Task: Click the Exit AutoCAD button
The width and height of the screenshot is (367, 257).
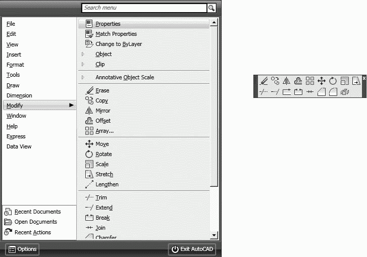Action: (x=192, y=249)
